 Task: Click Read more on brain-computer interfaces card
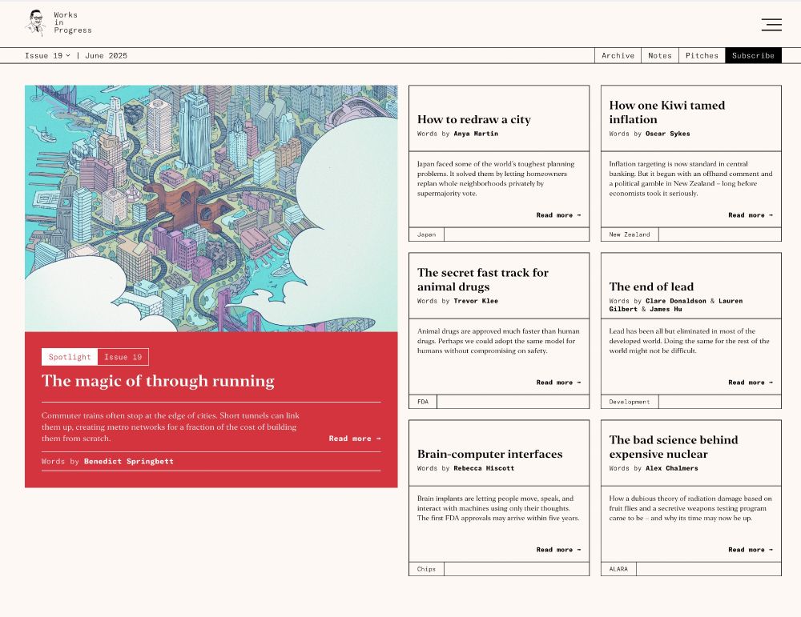558,550
